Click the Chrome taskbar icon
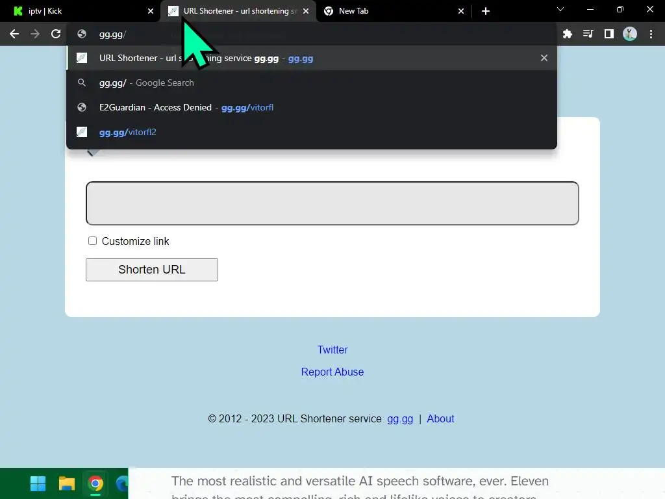665x499 pixels. tap(95, 483)
